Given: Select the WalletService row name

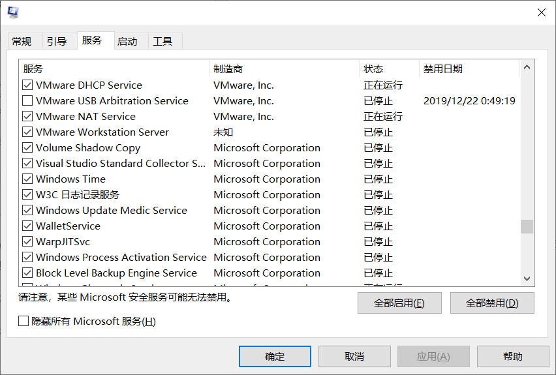Looking at the screenshot, I should click(68, 226).
